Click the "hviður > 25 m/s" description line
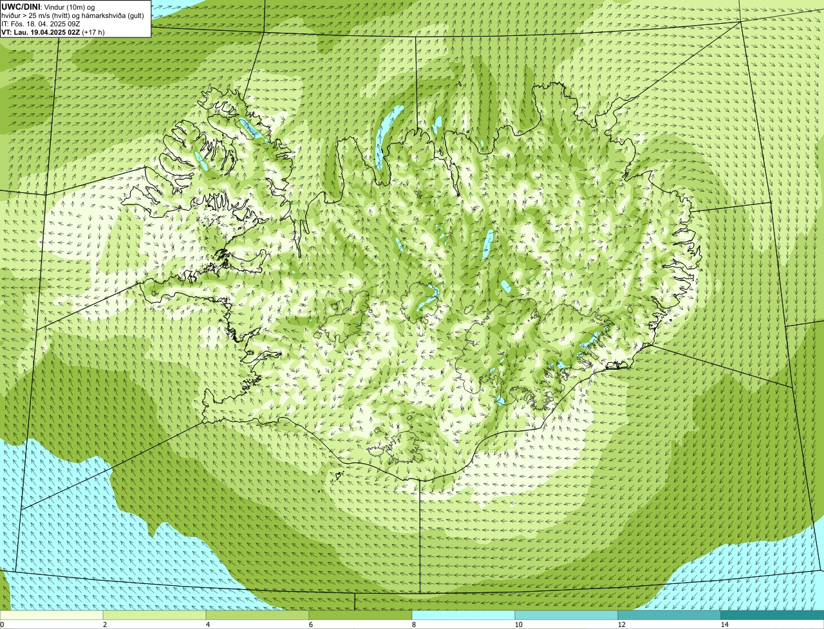 click(73, 15)
